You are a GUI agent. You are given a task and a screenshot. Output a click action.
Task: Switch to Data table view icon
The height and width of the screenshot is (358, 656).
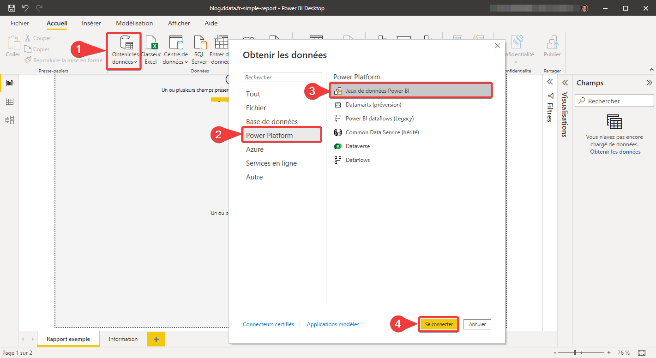pos(10,101)
